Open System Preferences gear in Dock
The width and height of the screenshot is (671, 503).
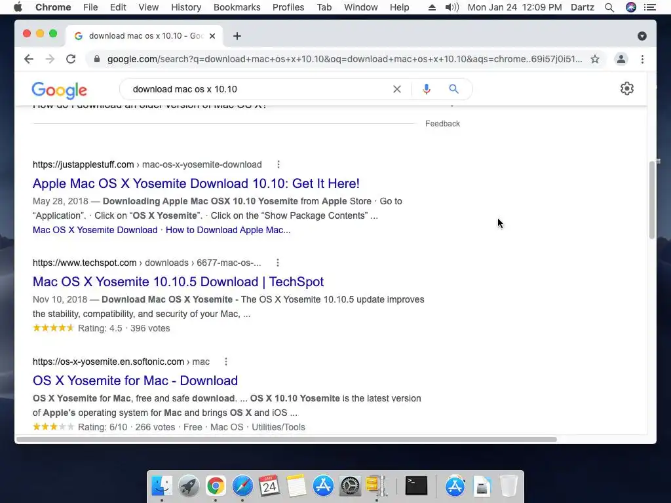click(x=350, y=486)
